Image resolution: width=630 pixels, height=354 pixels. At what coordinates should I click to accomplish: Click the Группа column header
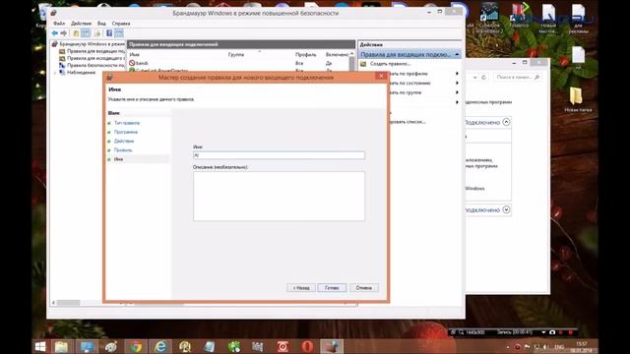tap(236, 54)
